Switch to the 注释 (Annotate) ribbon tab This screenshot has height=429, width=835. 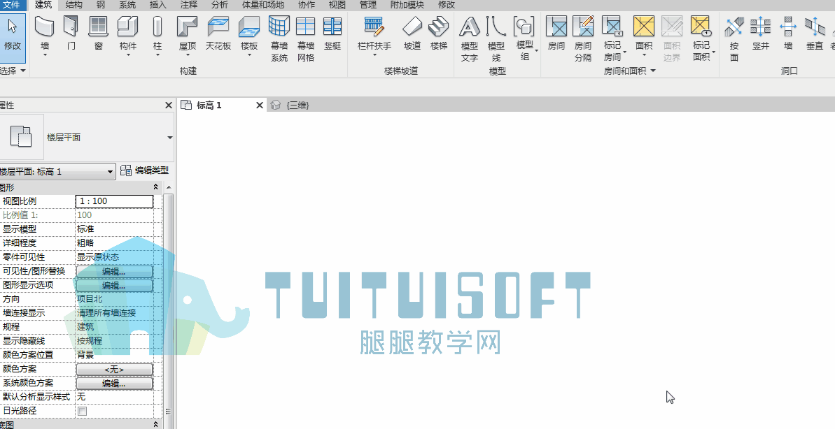188,5
